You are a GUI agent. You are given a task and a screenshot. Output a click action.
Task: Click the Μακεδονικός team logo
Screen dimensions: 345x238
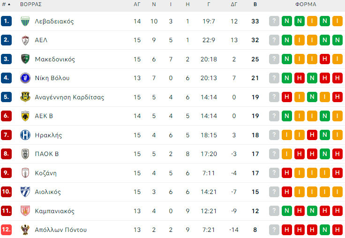click(25, 59)
